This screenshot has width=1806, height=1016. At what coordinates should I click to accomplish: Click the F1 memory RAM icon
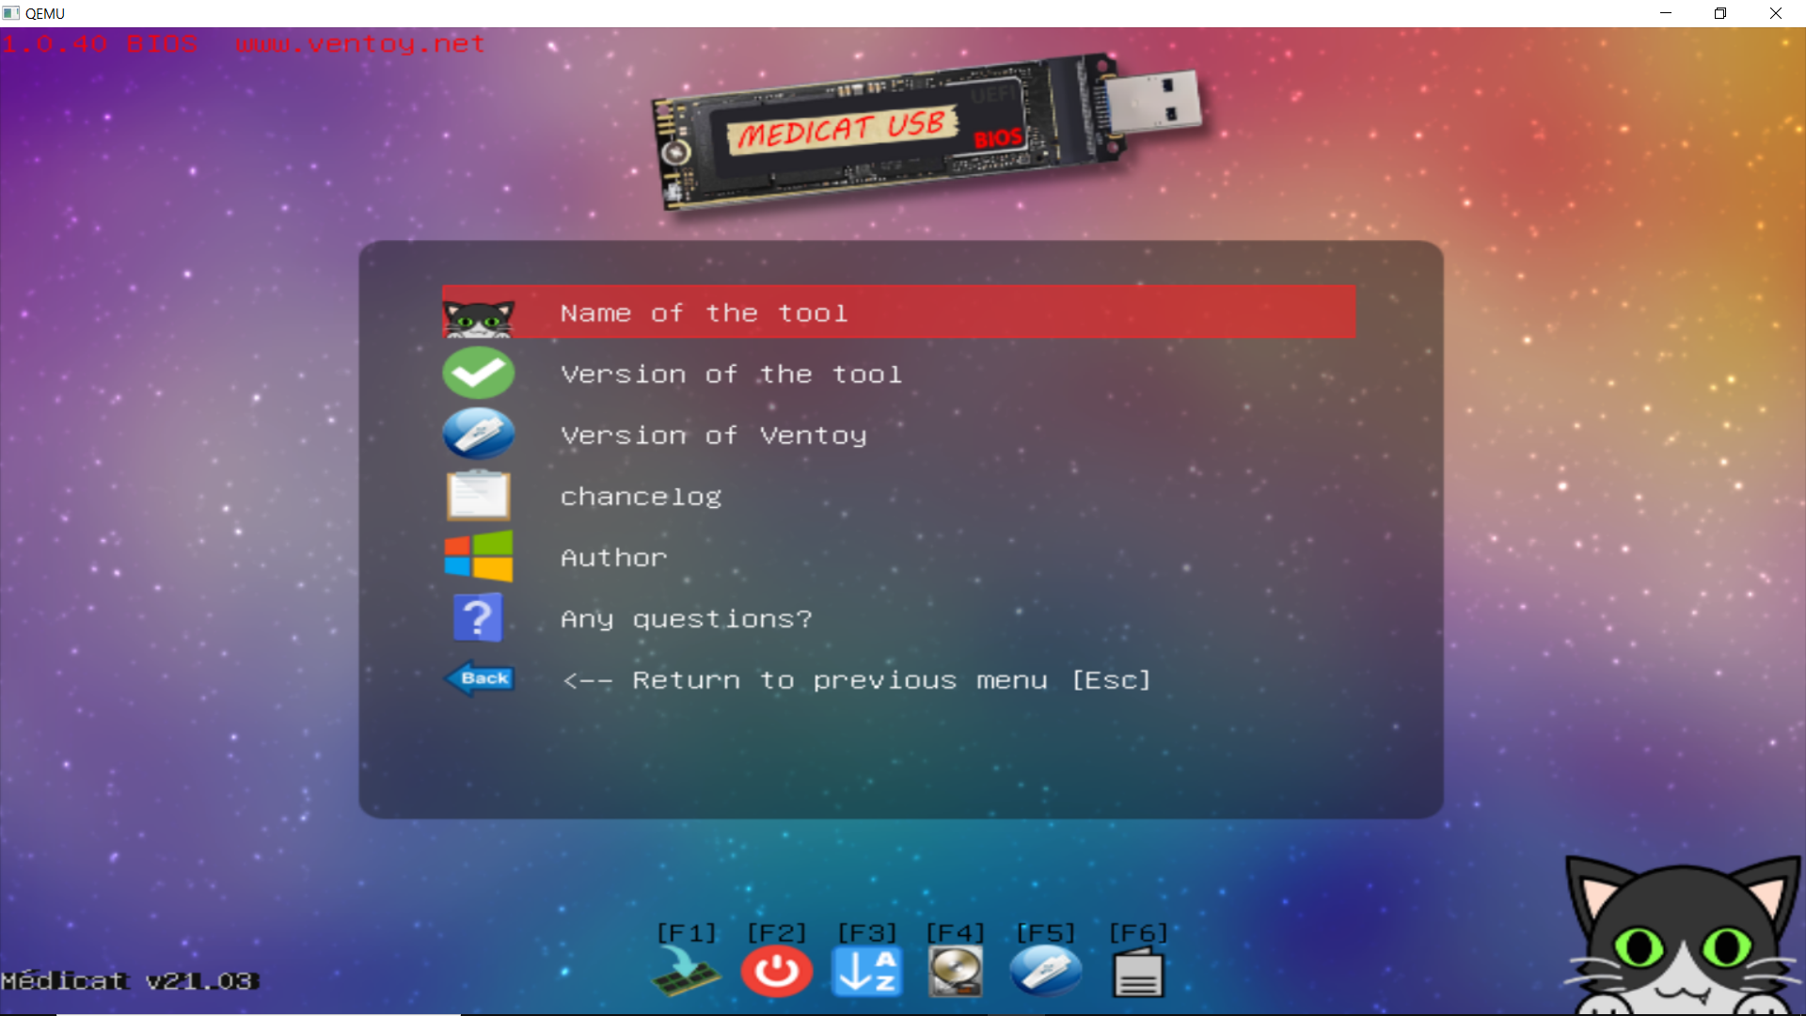(x=686, y=972)
